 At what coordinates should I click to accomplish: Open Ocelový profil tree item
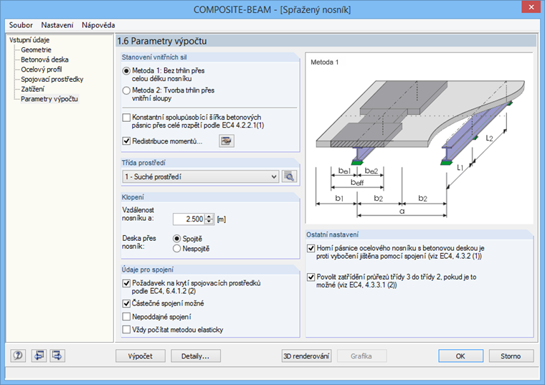point(42,69)
